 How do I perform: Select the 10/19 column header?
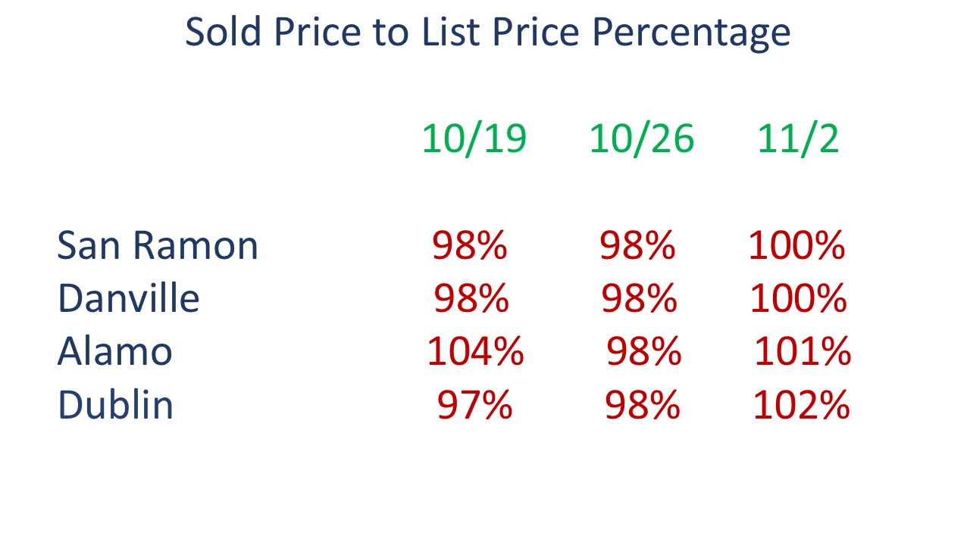(x=474, y=139)
